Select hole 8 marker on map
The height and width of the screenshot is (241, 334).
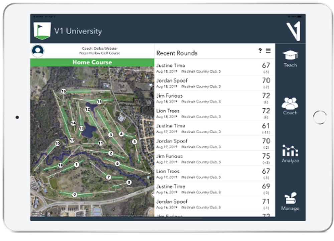point(129,182)
